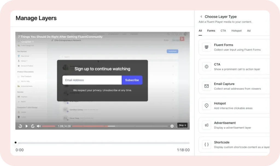
Task: Click the privacy notice text
Action: (102, 90)
